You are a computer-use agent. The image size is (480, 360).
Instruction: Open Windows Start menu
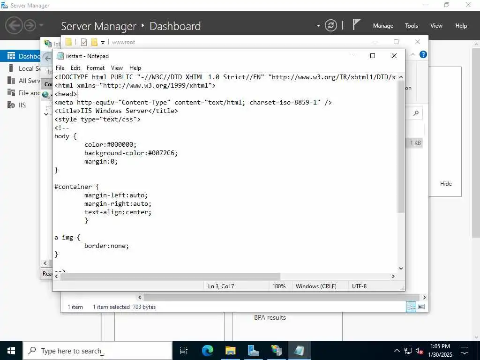coord(11,351)
